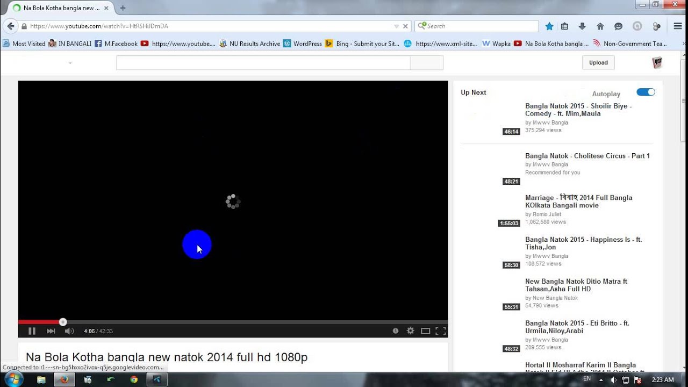Switch to theater mode in player
Screen dimensions: 688x387
pos(425,331)
